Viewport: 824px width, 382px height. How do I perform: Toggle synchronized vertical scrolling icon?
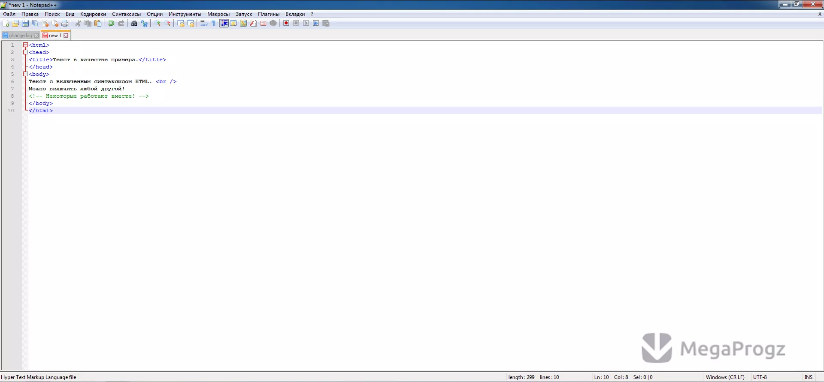(181, 23)
